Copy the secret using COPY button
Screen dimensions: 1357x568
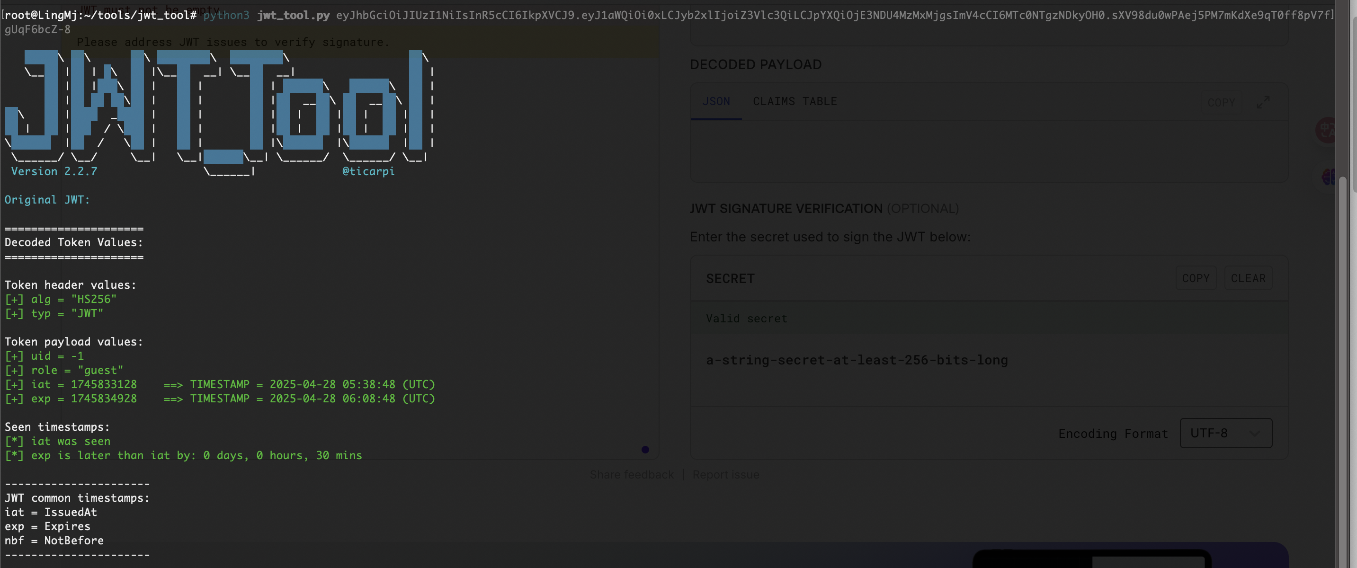1195,278
